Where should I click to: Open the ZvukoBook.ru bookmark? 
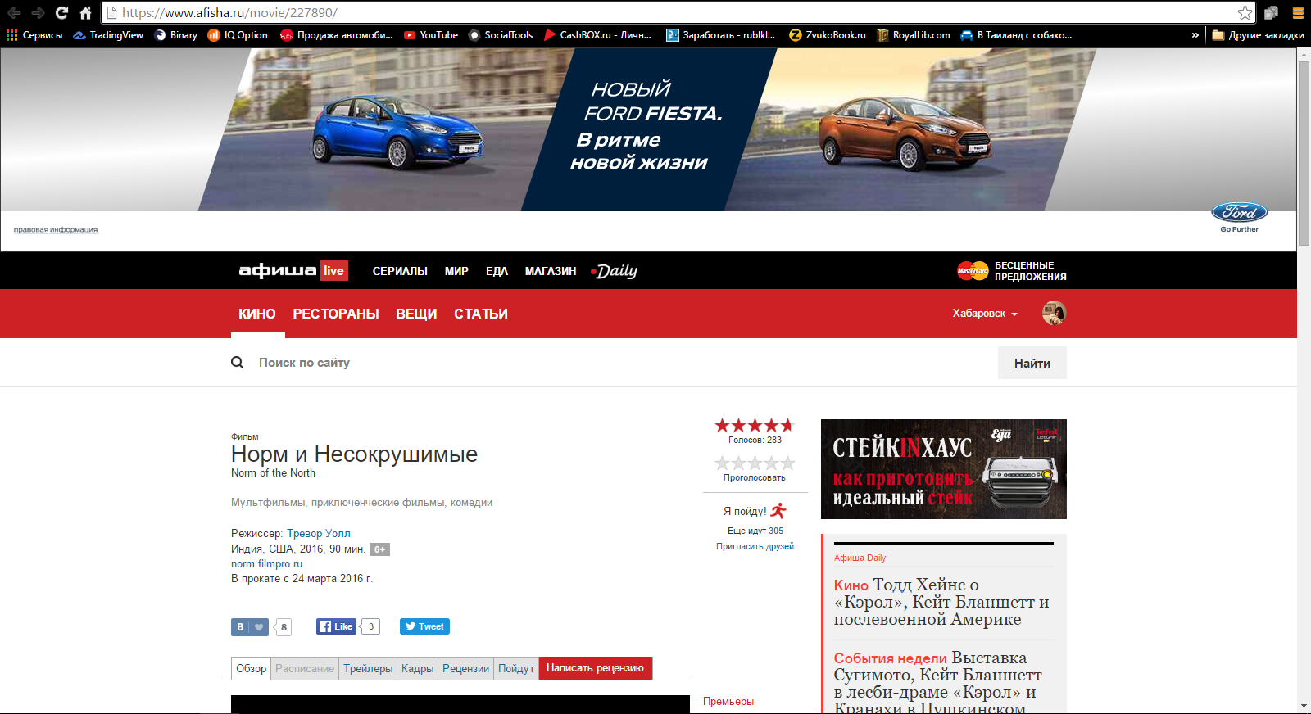pyautogui.click(x=828, y=35)
